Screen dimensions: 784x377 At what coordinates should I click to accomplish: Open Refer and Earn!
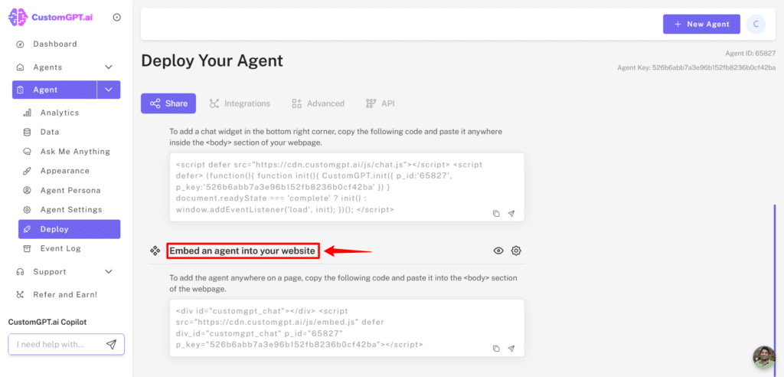[65, 295]
